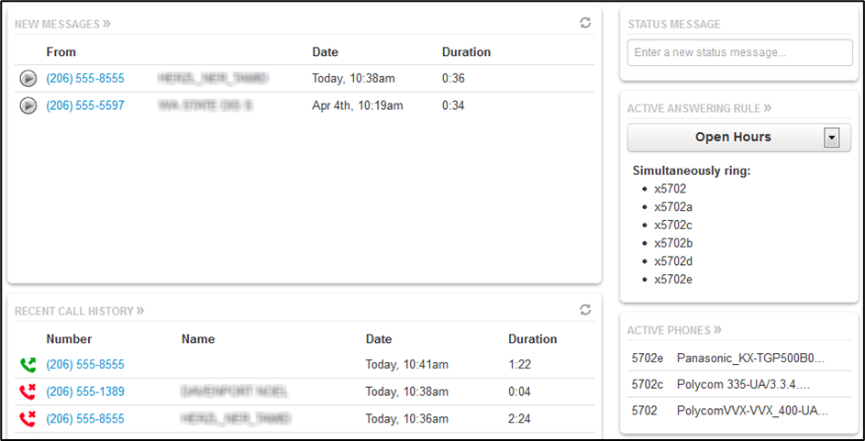Open the Open Hours dropdown arrow
Image resolution: width=865 pixels, height=441 pixels.
tap(831, 138)
